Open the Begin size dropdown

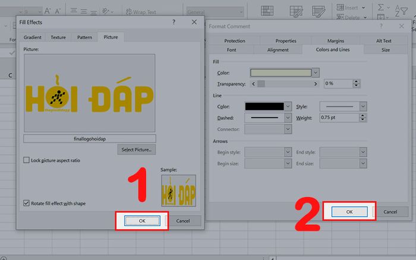(x=288, y=163)
